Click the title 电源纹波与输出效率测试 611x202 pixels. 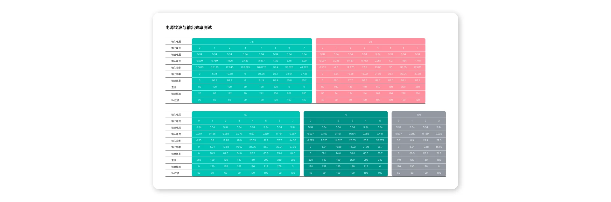coord(188,28)
